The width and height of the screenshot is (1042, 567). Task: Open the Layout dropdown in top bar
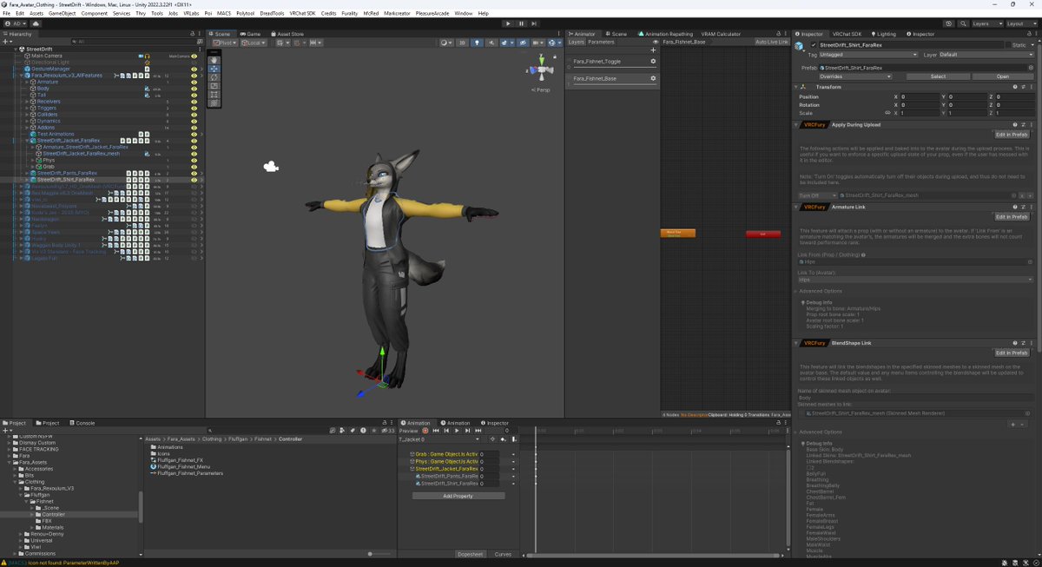1021,23
